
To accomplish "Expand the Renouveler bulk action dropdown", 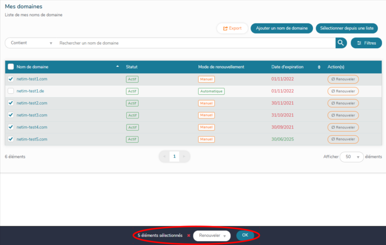I will pos(211,236).
